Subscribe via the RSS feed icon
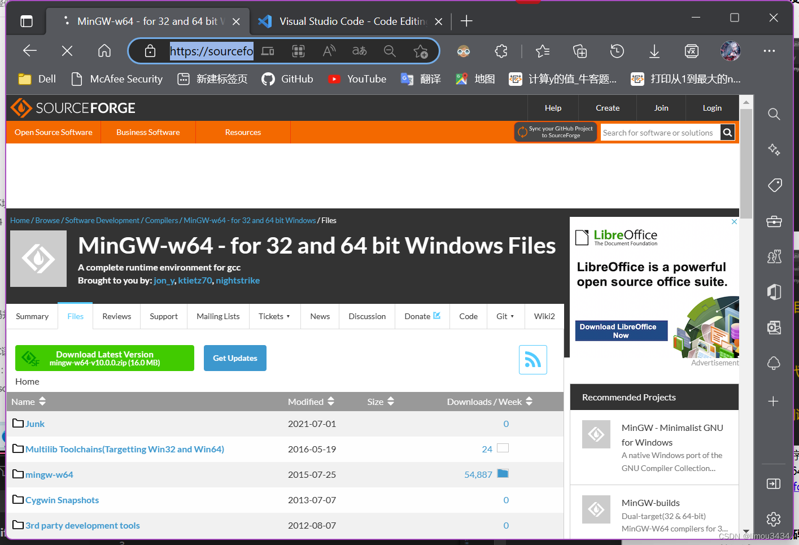Viewport: 799px width, 545px height. [533, 360]
